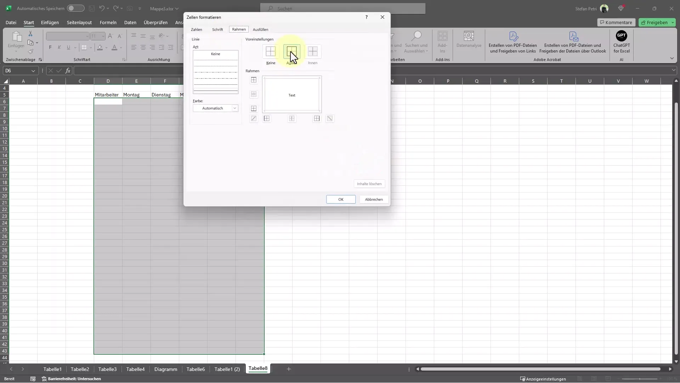
Task: Click the horizontal scrollbar at bottom
Action: (540, 369)
